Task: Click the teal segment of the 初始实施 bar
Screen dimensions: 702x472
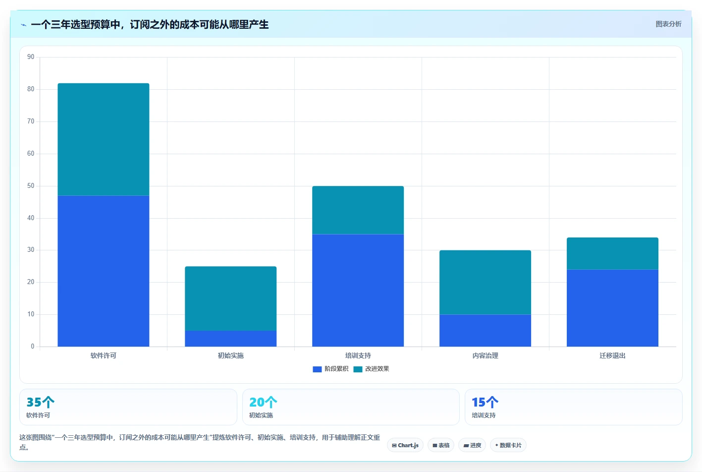Action: pyautogui.click(x=231, y=298)
